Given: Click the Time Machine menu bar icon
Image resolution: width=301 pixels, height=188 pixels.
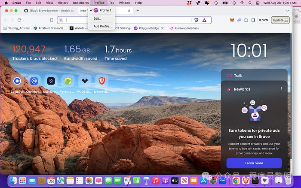Looking at the screenshot, I should coord(216,3).
